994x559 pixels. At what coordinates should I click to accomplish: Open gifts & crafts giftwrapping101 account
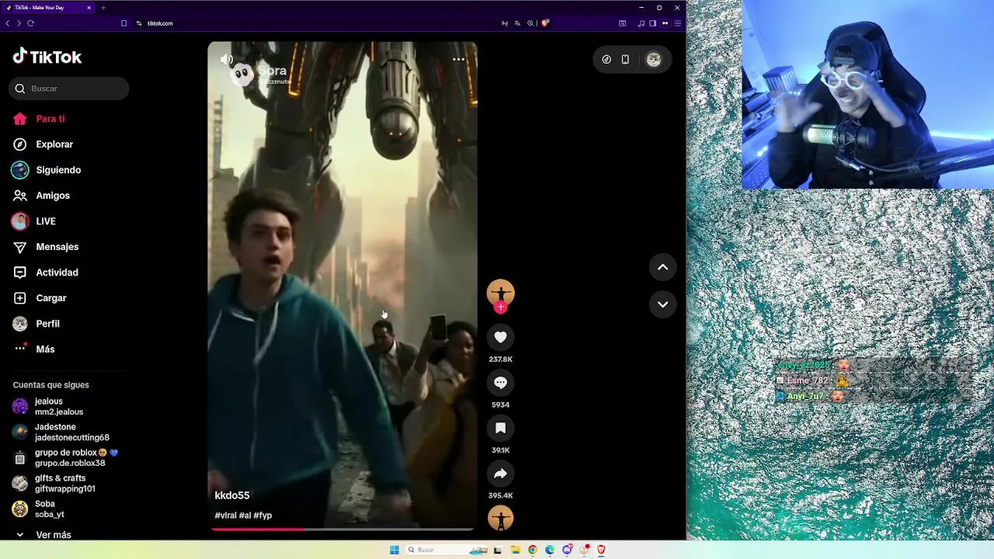[x=65, y=484]
